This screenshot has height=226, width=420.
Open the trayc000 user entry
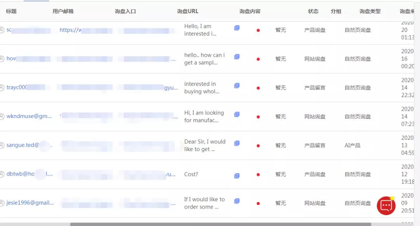[x=17, y=88]
